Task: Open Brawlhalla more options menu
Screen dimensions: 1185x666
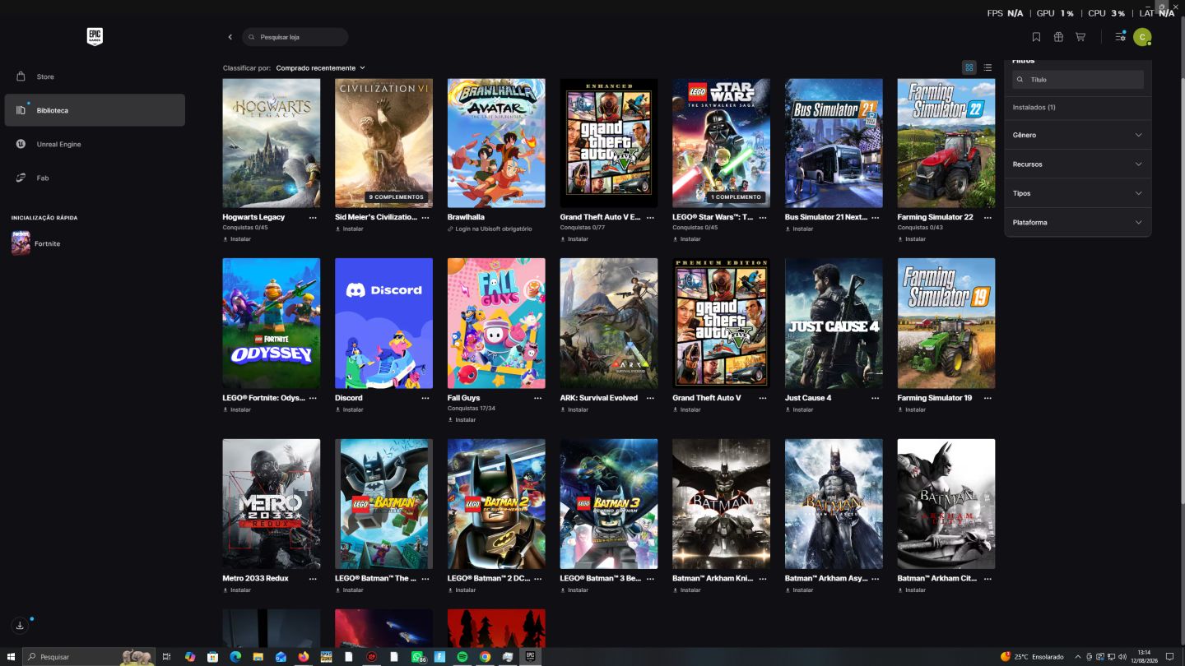Action: pyautogui.click(x=537, y=218)
